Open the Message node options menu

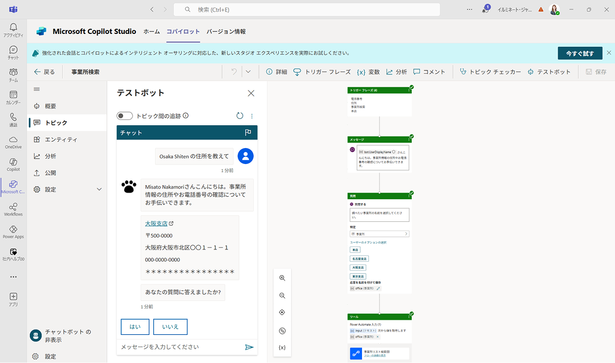tap(409, 140)
